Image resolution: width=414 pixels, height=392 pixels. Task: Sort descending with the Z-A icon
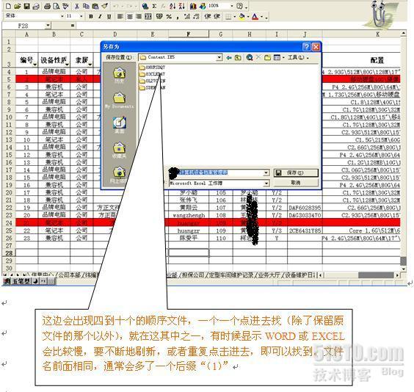[181, 6]
